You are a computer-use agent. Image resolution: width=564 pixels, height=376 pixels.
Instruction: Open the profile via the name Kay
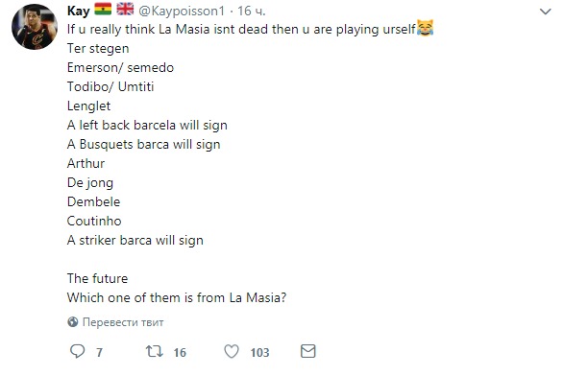78,11
